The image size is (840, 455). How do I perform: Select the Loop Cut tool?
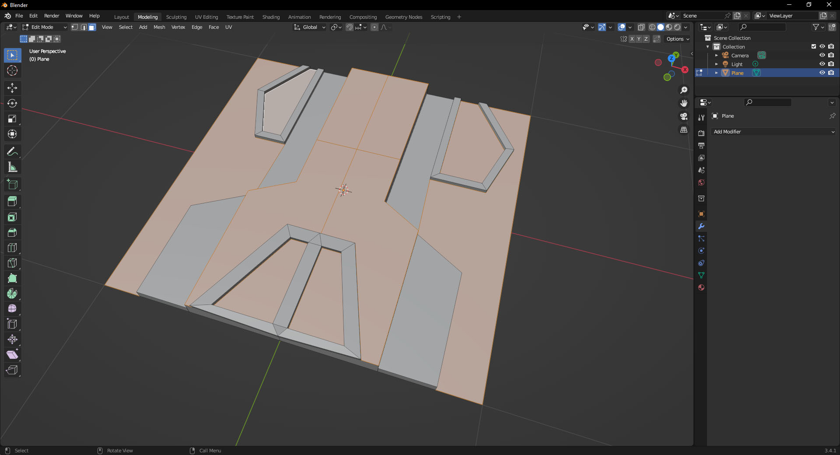coord(12,248)
